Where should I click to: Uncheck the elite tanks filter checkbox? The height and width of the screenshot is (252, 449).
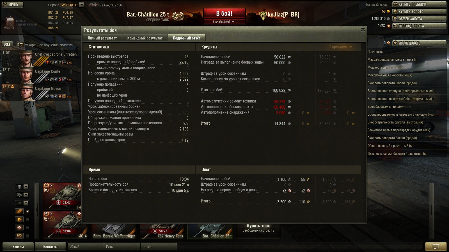click(x=28, y=211)
